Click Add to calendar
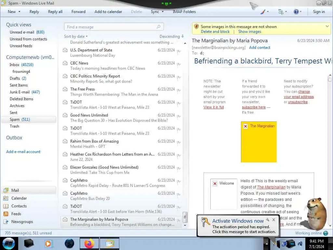Image resolution: width=333 pixels, height=250 pixels. [x=108, y=12]
